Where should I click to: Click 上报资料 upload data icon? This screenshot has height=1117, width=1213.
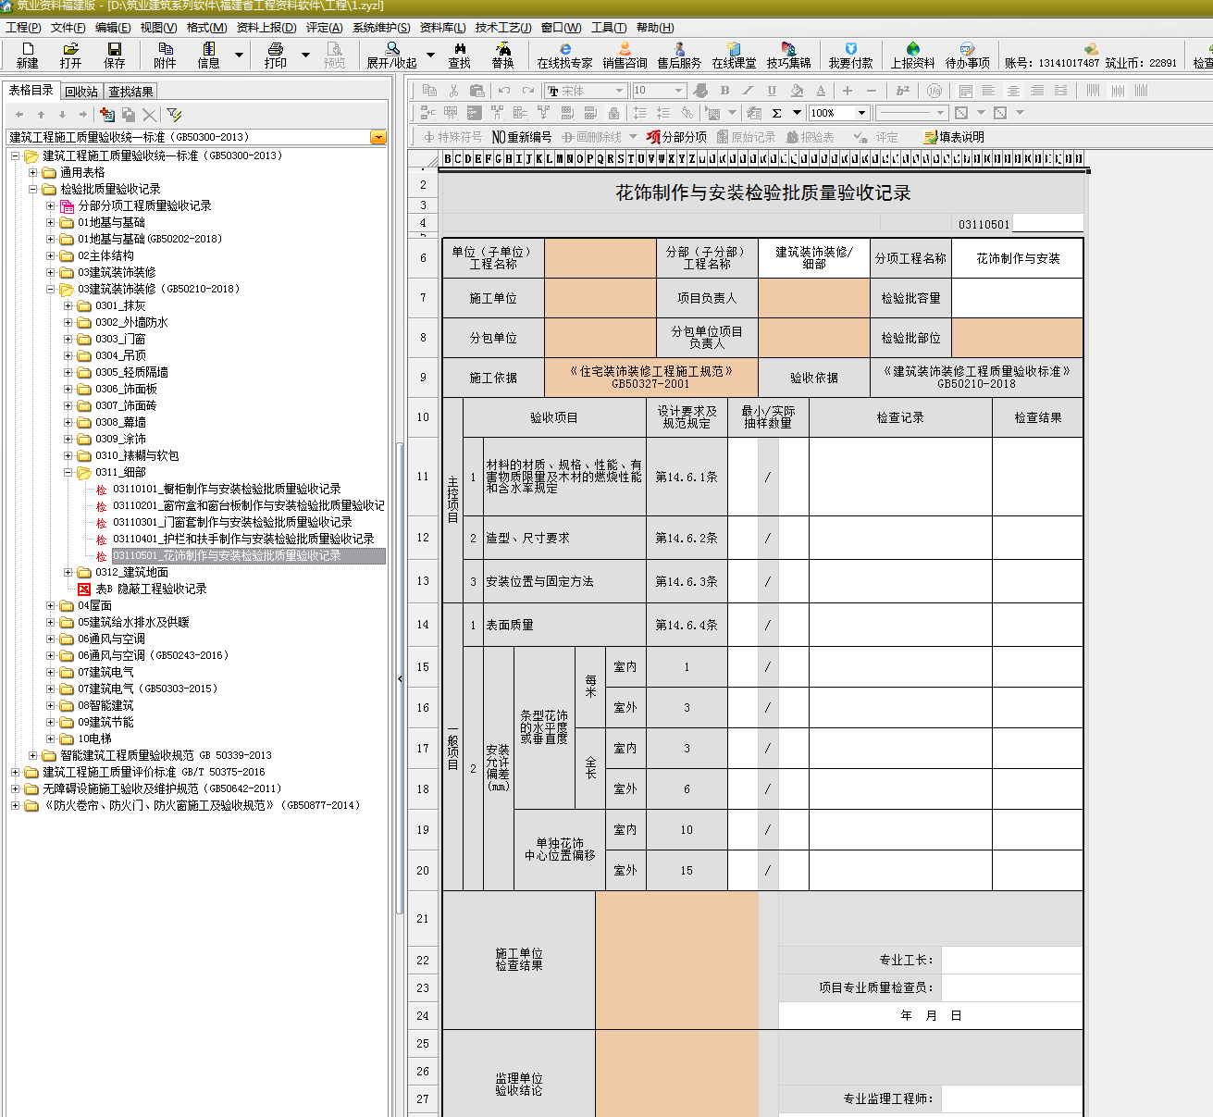(x=912, y=56)
